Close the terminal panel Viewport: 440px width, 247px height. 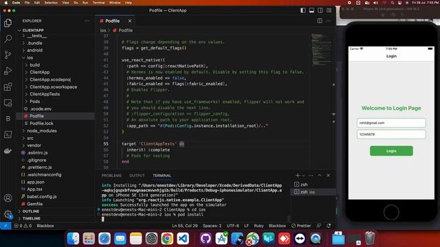[329, 176]
